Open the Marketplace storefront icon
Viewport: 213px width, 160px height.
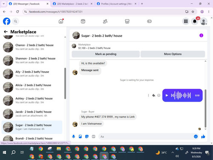click(x=127, y=21)
